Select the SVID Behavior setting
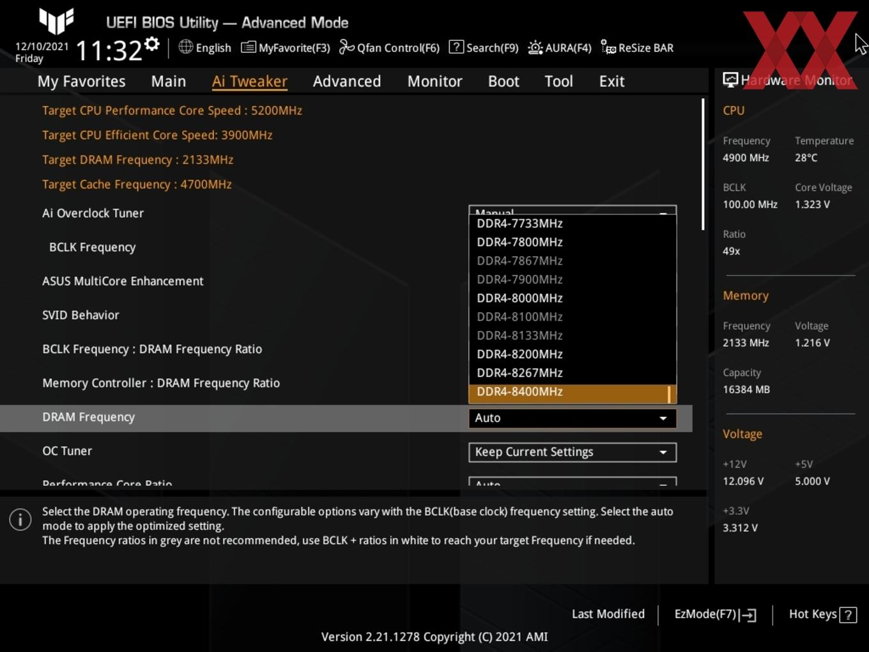Screen dimensions: 869x652 tap(81, 315)
